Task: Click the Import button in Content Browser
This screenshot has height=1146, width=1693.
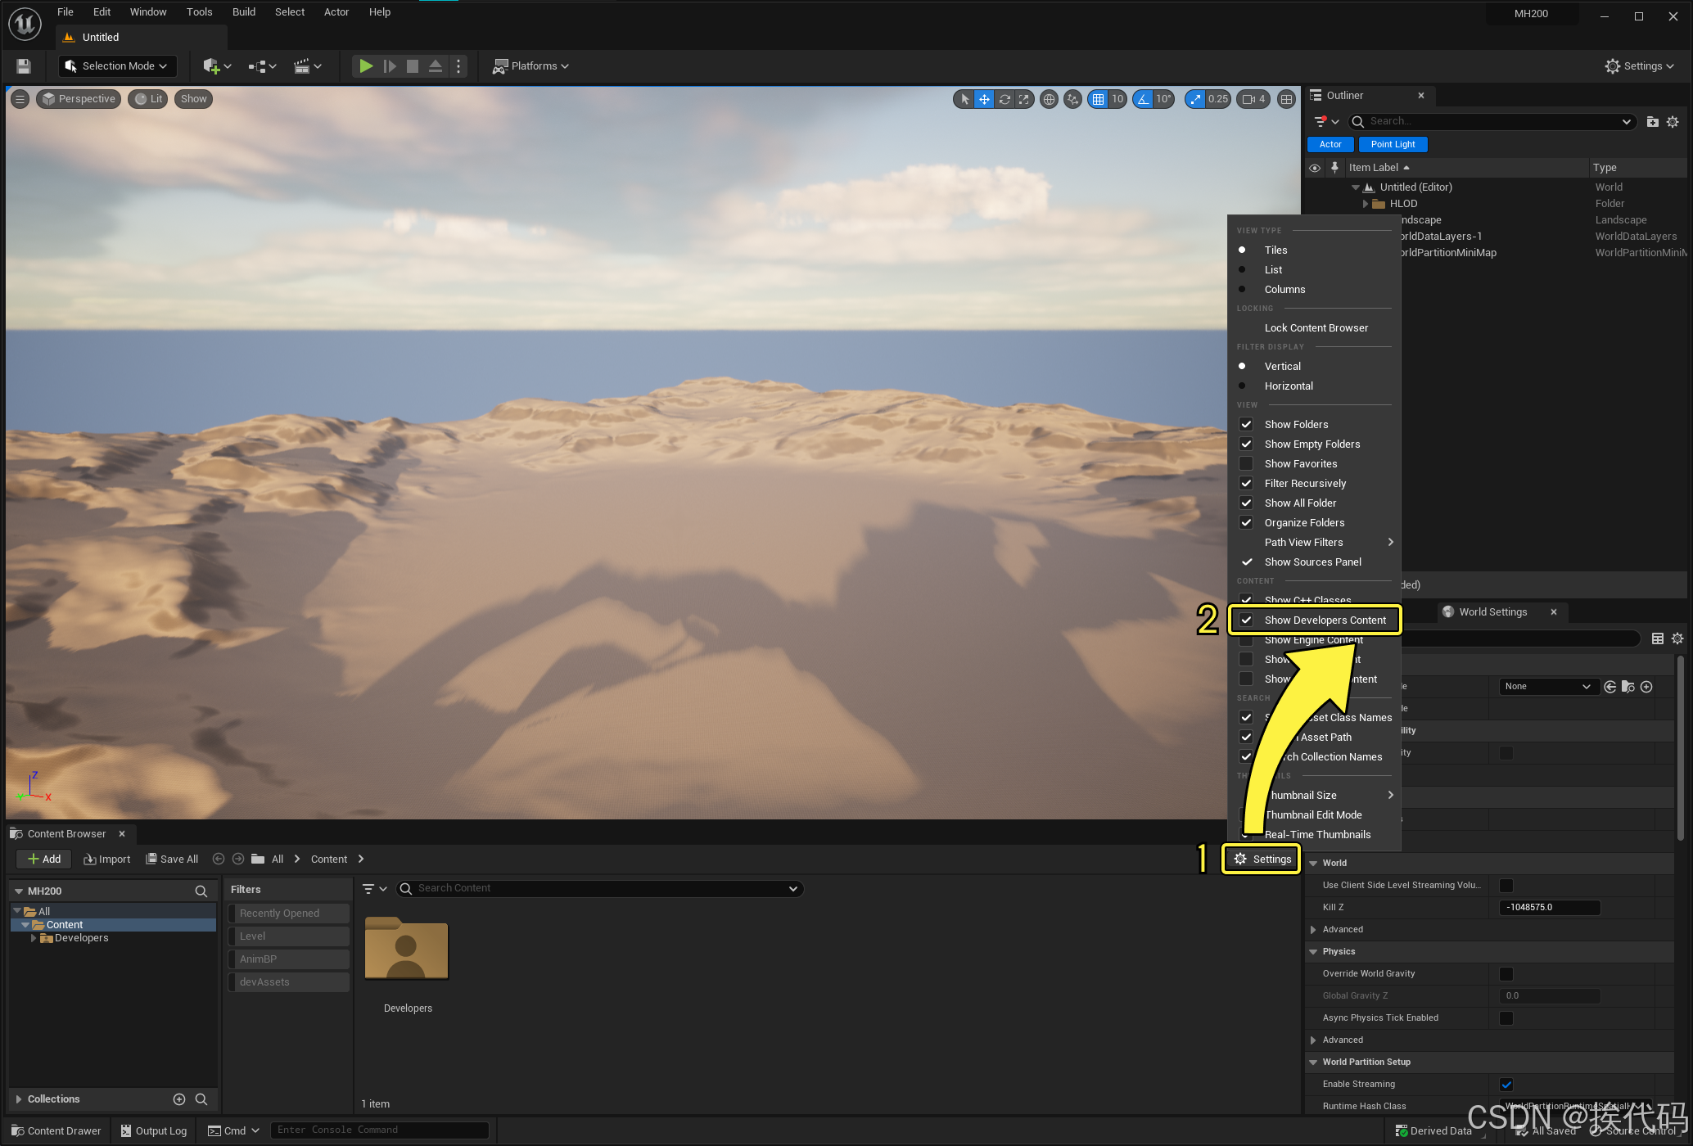Action: [107, 859]
